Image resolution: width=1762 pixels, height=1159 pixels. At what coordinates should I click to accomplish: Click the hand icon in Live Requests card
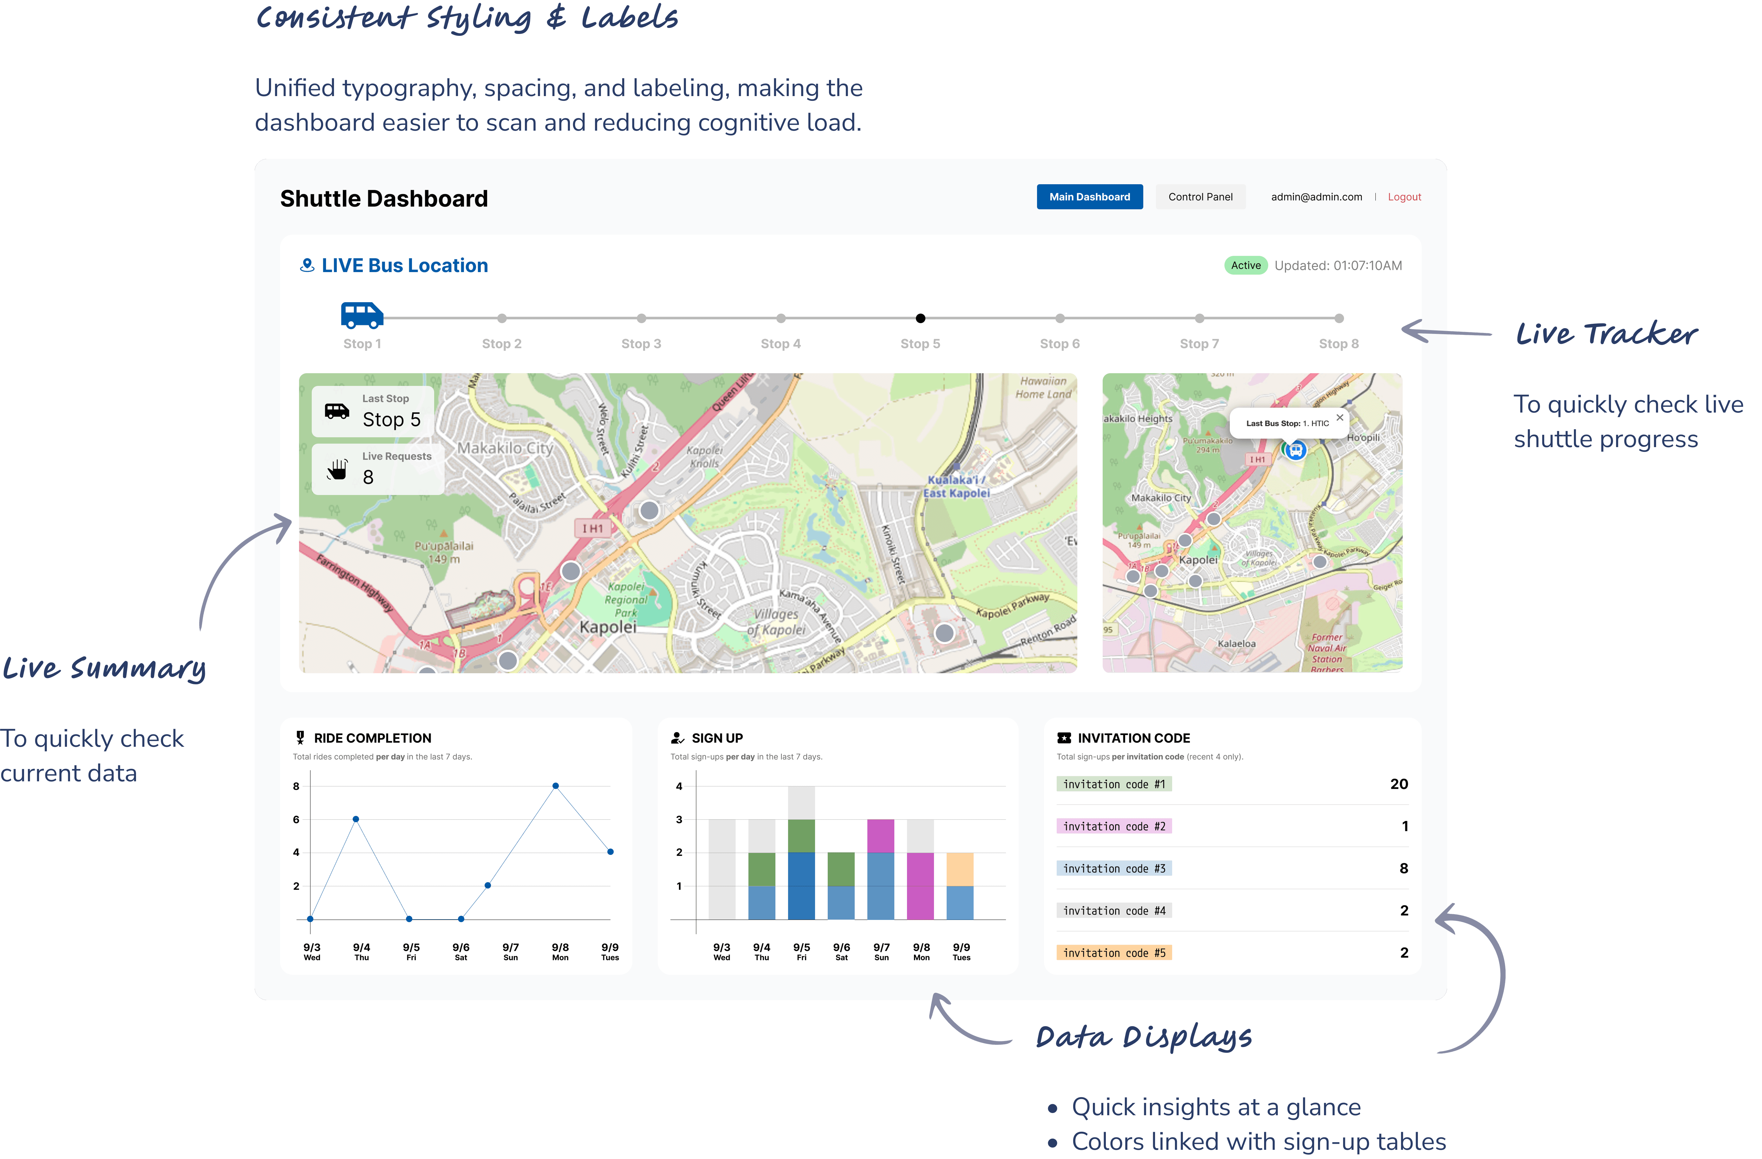[x=338, y=469]
